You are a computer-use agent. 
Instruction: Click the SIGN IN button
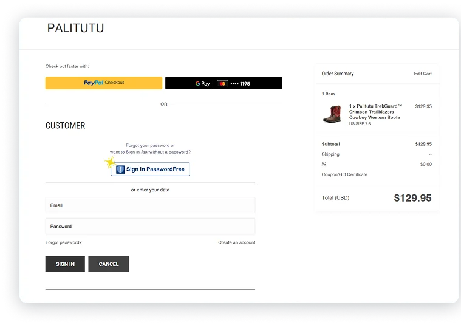(65, 264)
